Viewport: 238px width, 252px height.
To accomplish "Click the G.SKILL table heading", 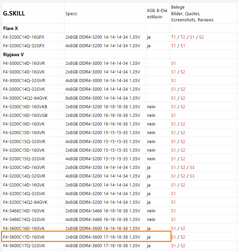I will pyautogui.click(x=14, y=13).
